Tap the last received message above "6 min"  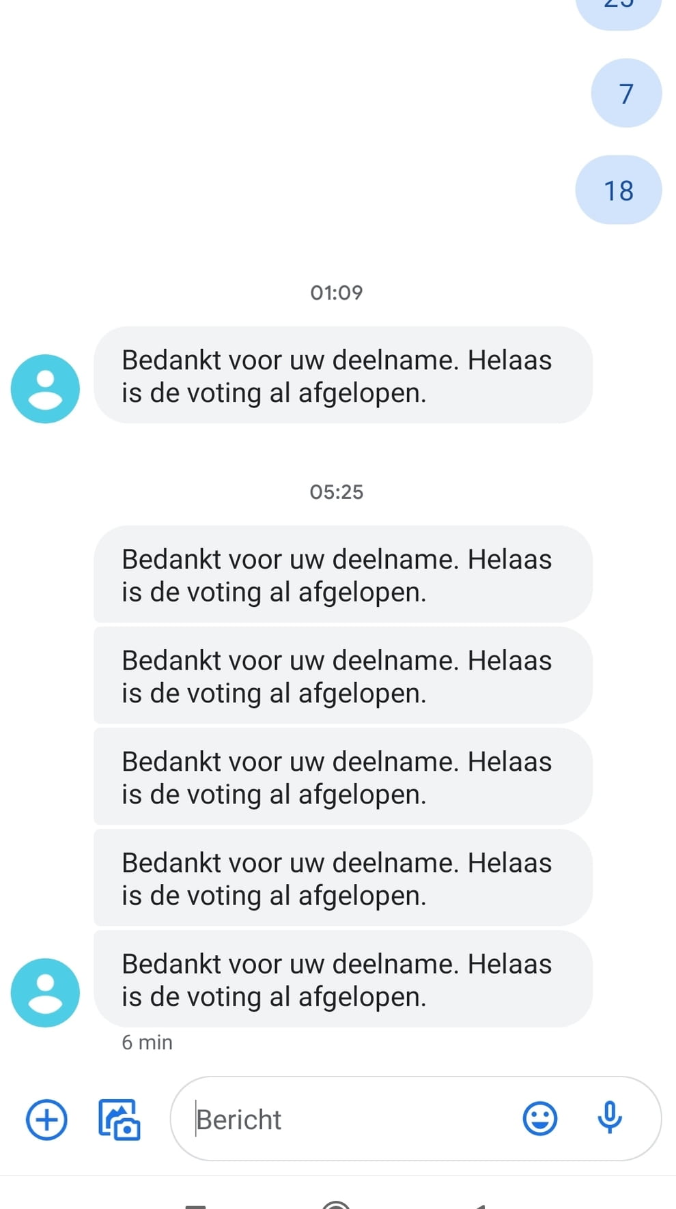(343, 979)
